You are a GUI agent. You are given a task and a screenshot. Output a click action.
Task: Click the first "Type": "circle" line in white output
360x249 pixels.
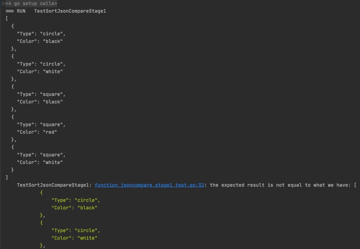[41, 34]
